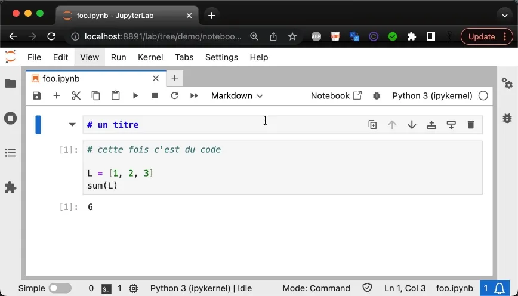Open the Kernel menu

click(150, 57)
